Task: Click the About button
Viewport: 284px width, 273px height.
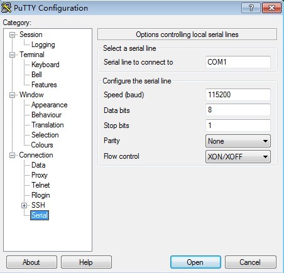Action: 31,262
